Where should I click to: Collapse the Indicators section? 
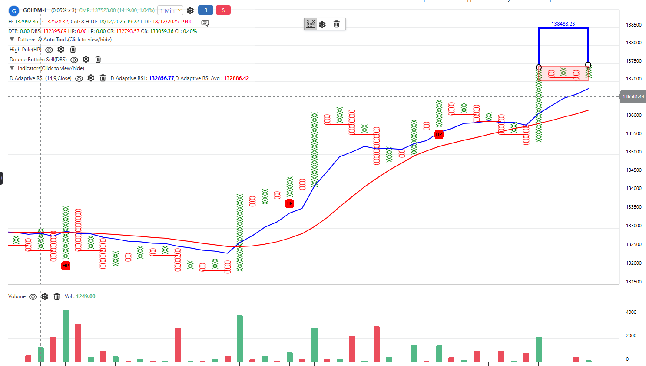pos(12,68)
